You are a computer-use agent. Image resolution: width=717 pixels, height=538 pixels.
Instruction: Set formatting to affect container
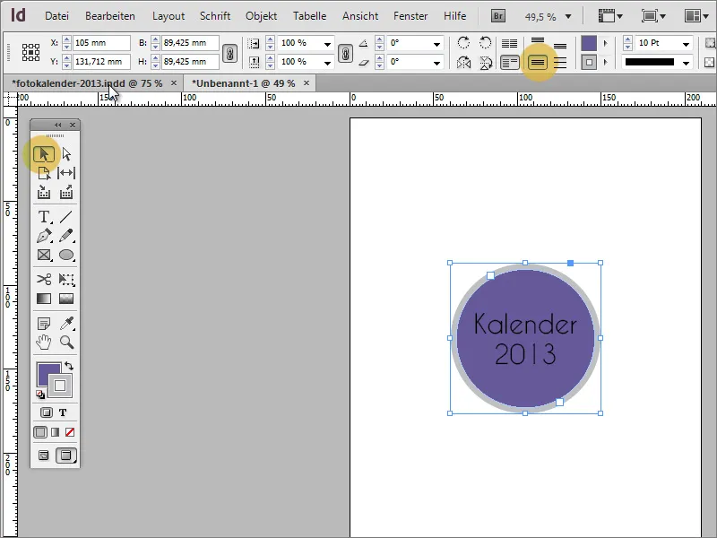[x=47, y=412]
